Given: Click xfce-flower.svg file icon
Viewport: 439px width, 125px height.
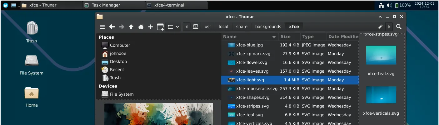Looking at the screenshot, I should tap(231, 62).
